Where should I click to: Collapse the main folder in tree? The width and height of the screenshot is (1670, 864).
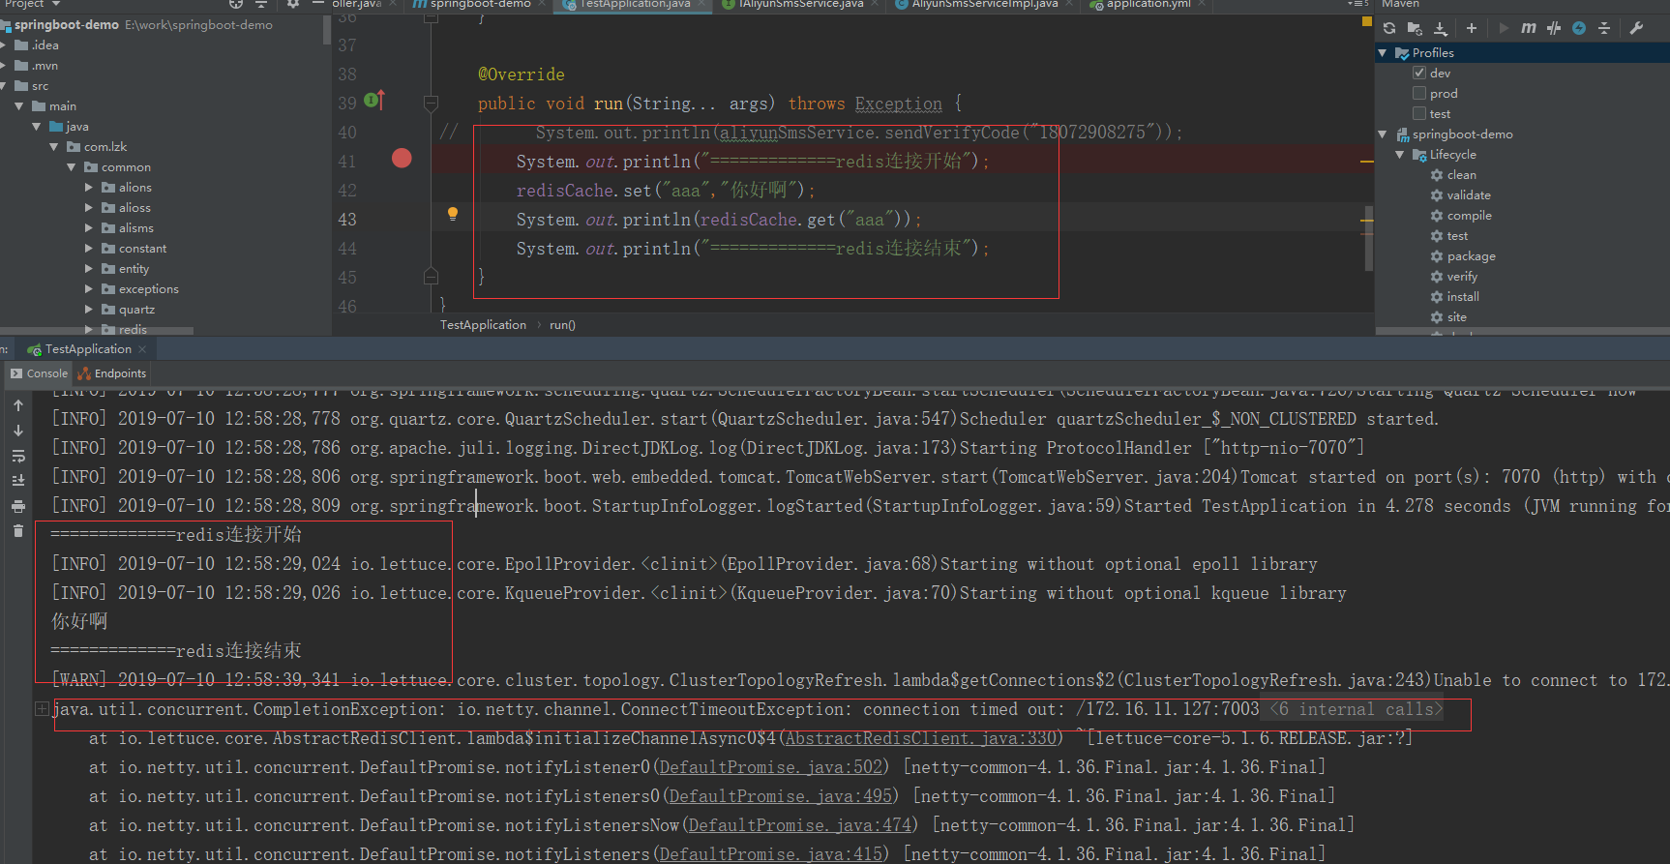tap(18, 106)
